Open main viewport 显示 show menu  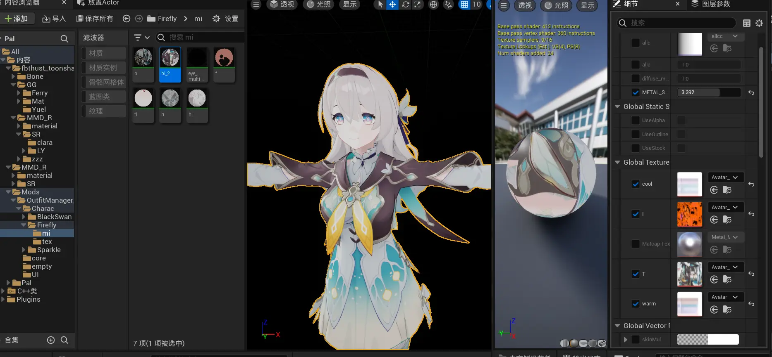[x=350, y=5]
